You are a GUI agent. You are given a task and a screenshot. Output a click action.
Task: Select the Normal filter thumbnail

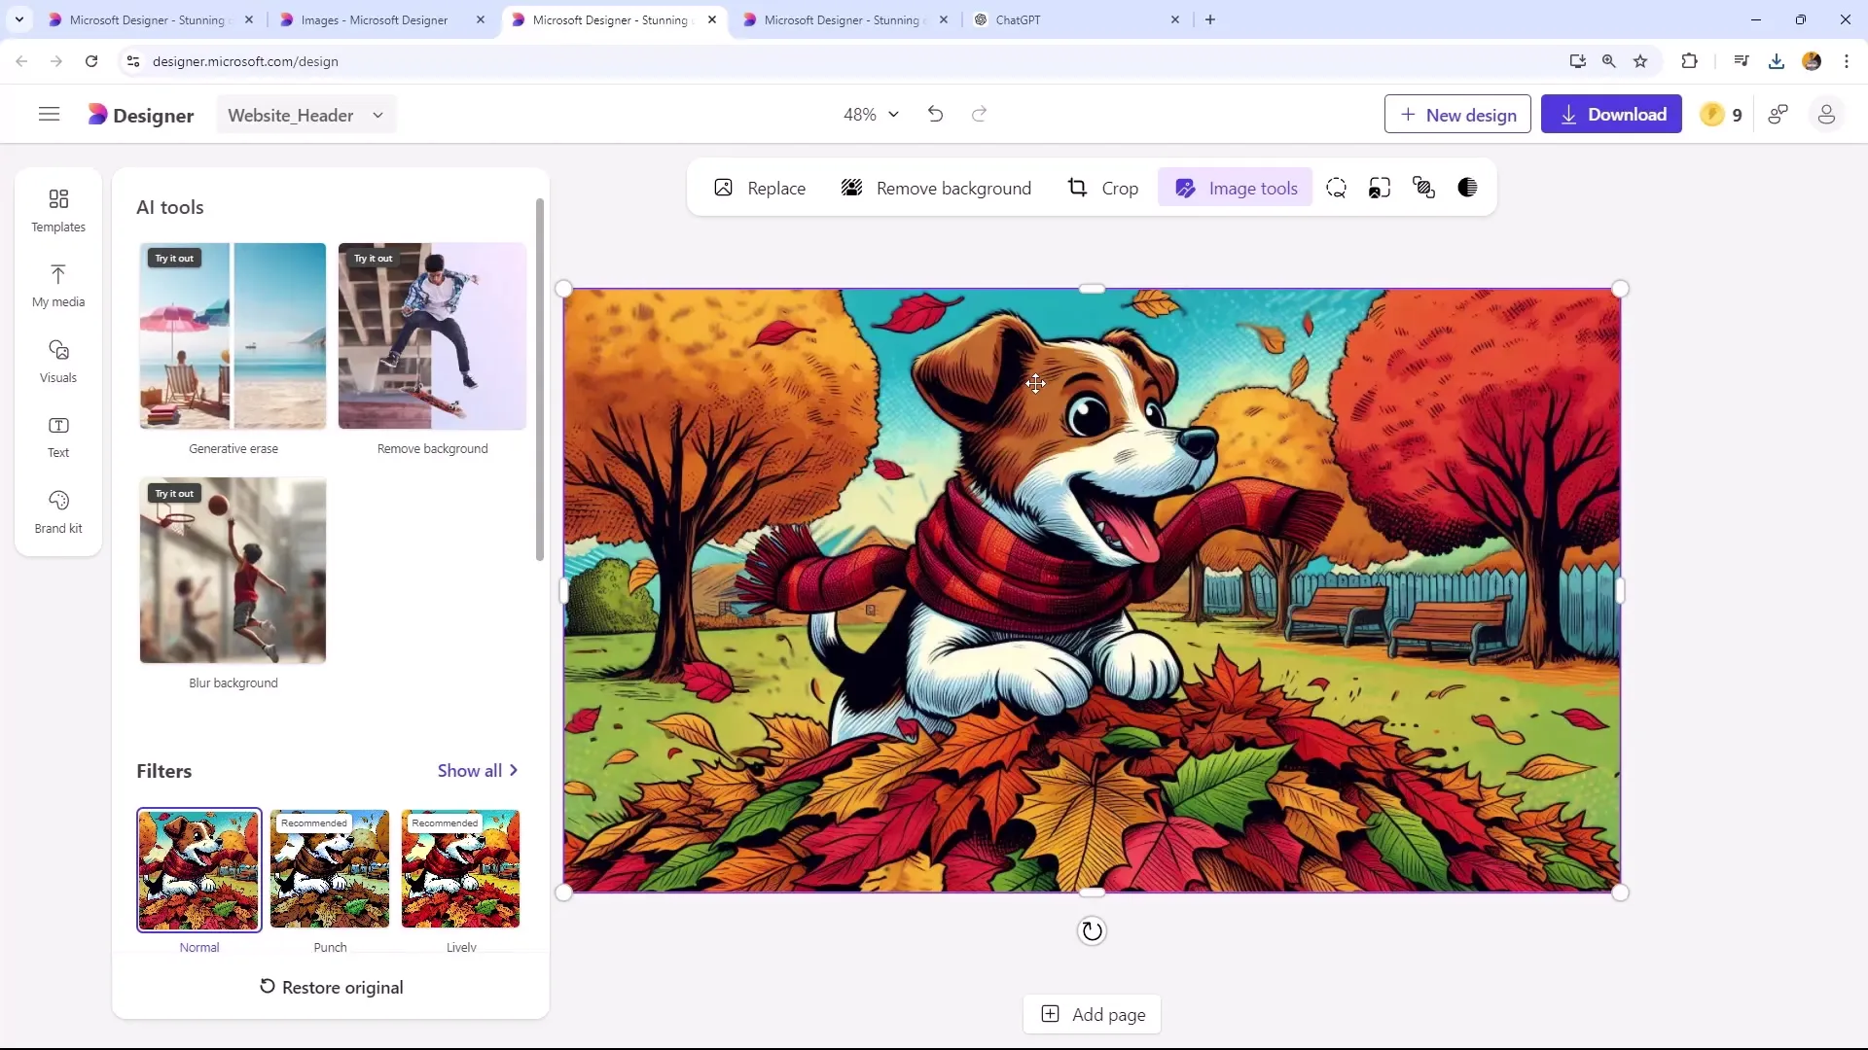coord(199,870)
